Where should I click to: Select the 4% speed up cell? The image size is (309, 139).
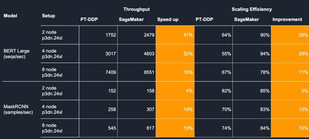pyautogui.click(x=175, y=91)
